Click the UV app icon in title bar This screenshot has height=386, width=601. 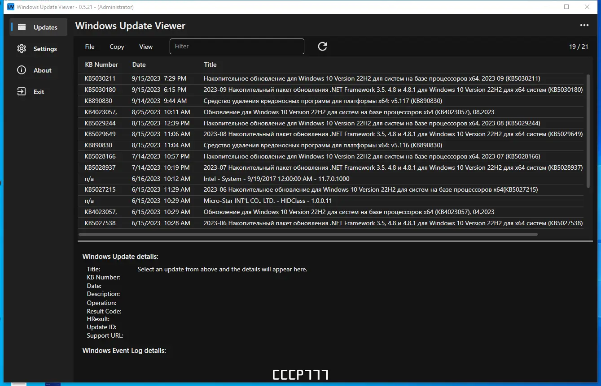[x=11, y=7]
